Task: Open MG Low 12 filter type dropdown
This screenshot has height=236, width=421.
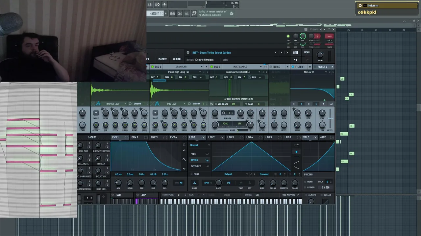Action: coord(326,72)
